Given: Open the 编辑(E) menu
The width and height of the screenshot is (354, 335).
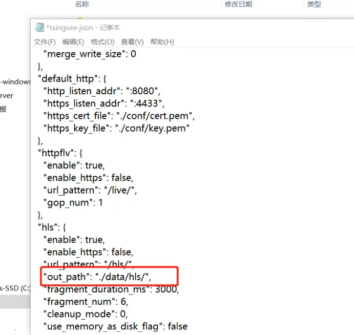Looking at the screenshot, I should click(x=73, y=42).
